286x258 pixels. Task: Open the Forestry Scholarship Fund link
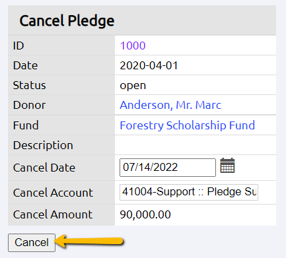(x=188, y=125)
